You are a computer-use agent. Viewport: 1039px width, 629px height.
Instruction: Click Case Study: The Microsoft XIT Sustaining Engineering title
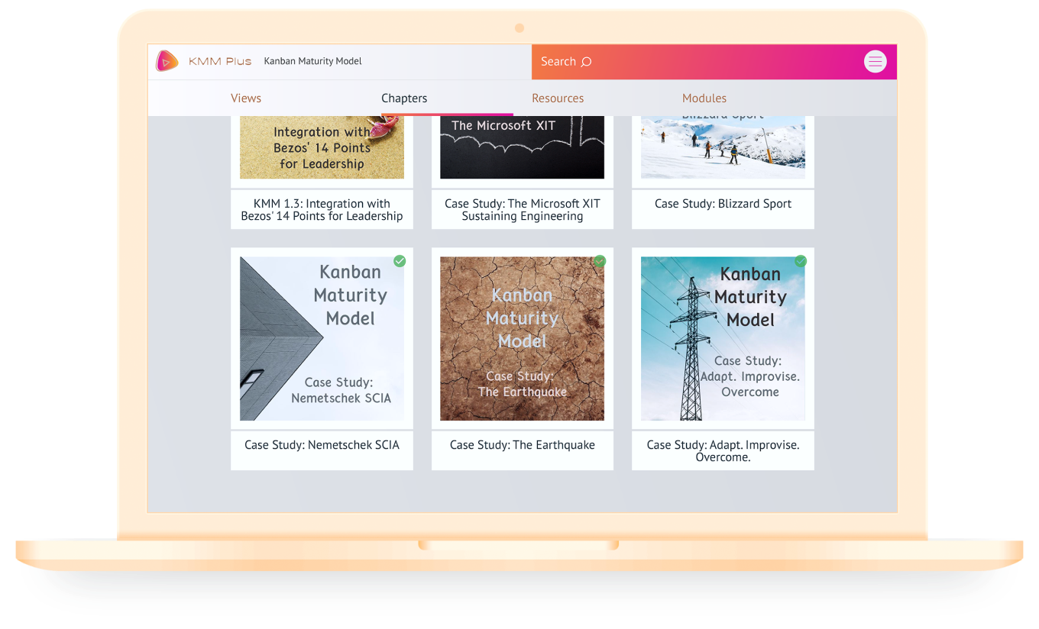[x=523, y=210]
